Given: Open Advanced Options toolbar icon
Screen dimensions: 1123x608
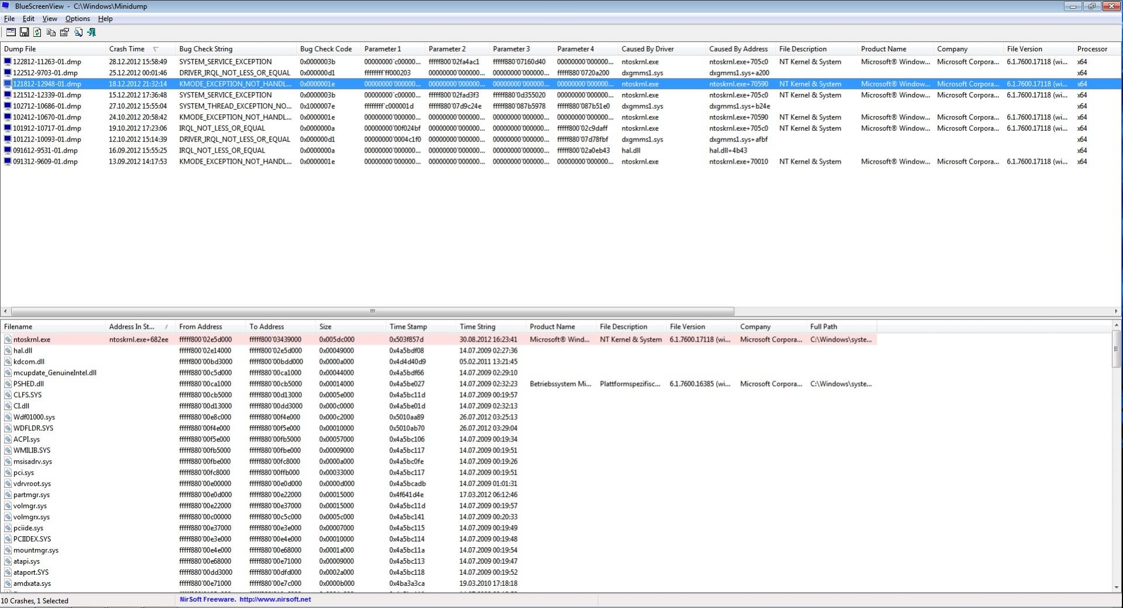Looking at the screenshot, I should 11,32.
